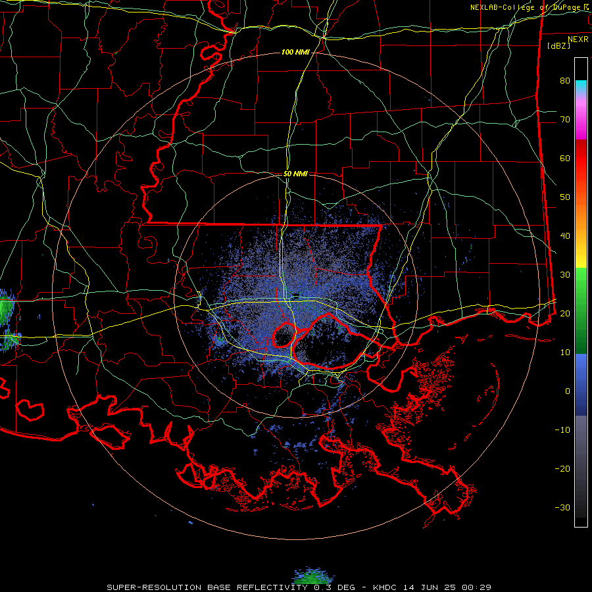The height and width of the screenshot is (592, 592).
Task: Click the KHDC station identifier in caption
Action: (x=385, y=587)
